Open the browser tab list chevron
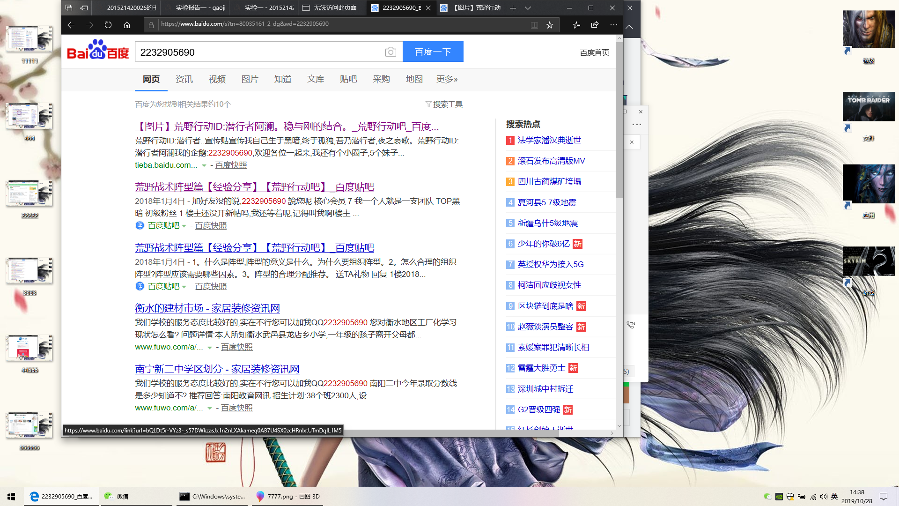The image size is (899, 506). click(x=528, y=8)
